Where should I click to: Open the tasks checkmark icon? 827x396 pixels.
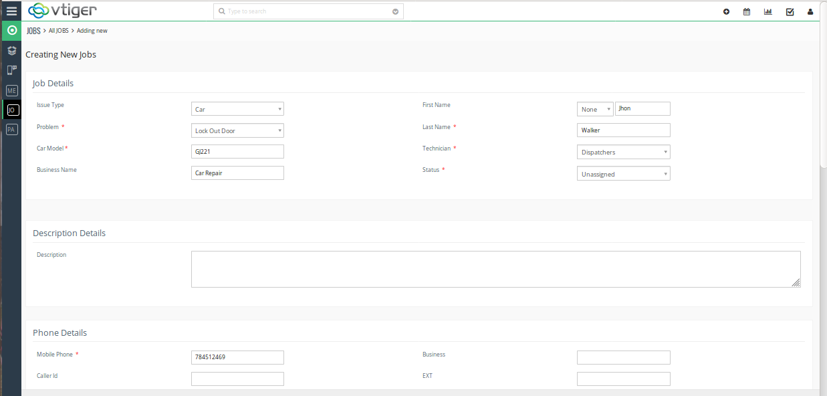click(x=790, y=11)
